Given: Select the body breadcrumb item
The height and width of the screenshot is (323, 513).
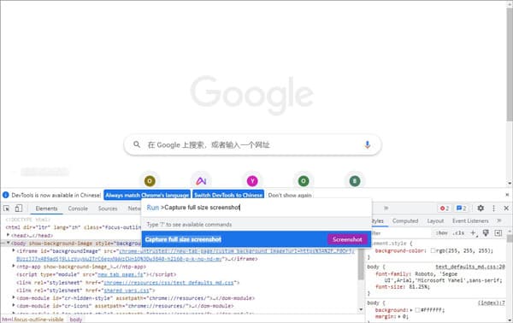Looking at the screenshot, I should coord(76,320).
